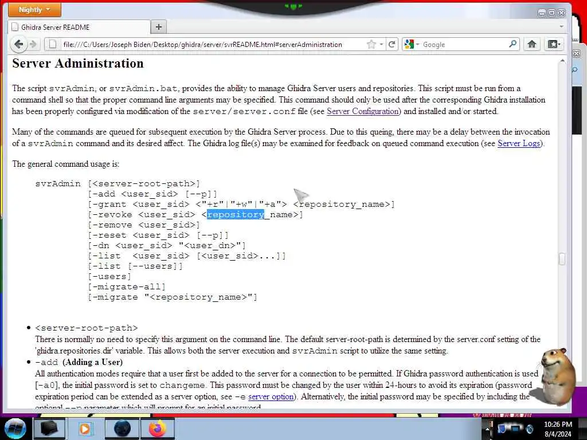Image resolution: width=587 pixels, height=440 pixels.
Task: Go forward to next page
Action: tap(33, 44)
